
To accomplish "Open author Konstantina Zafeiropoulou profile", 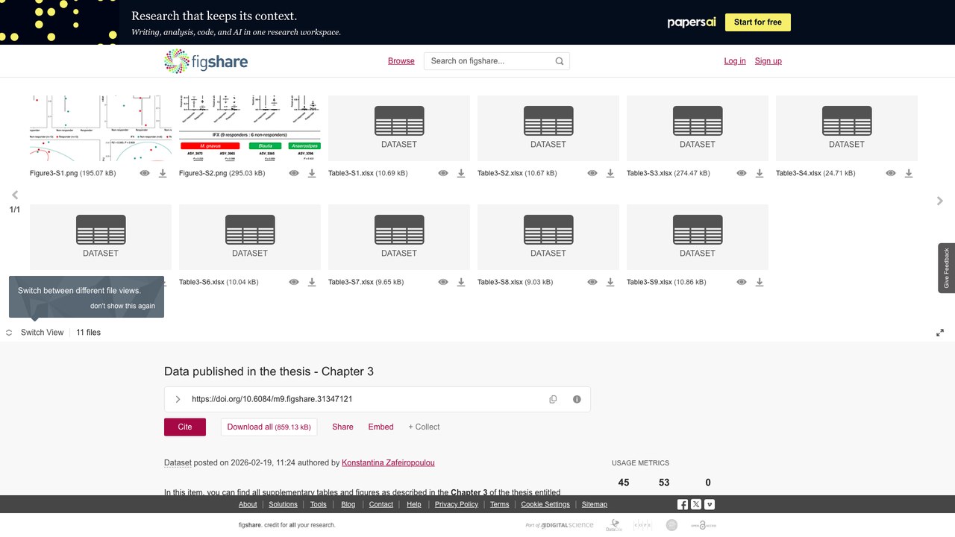I will (x=388, y=462).
